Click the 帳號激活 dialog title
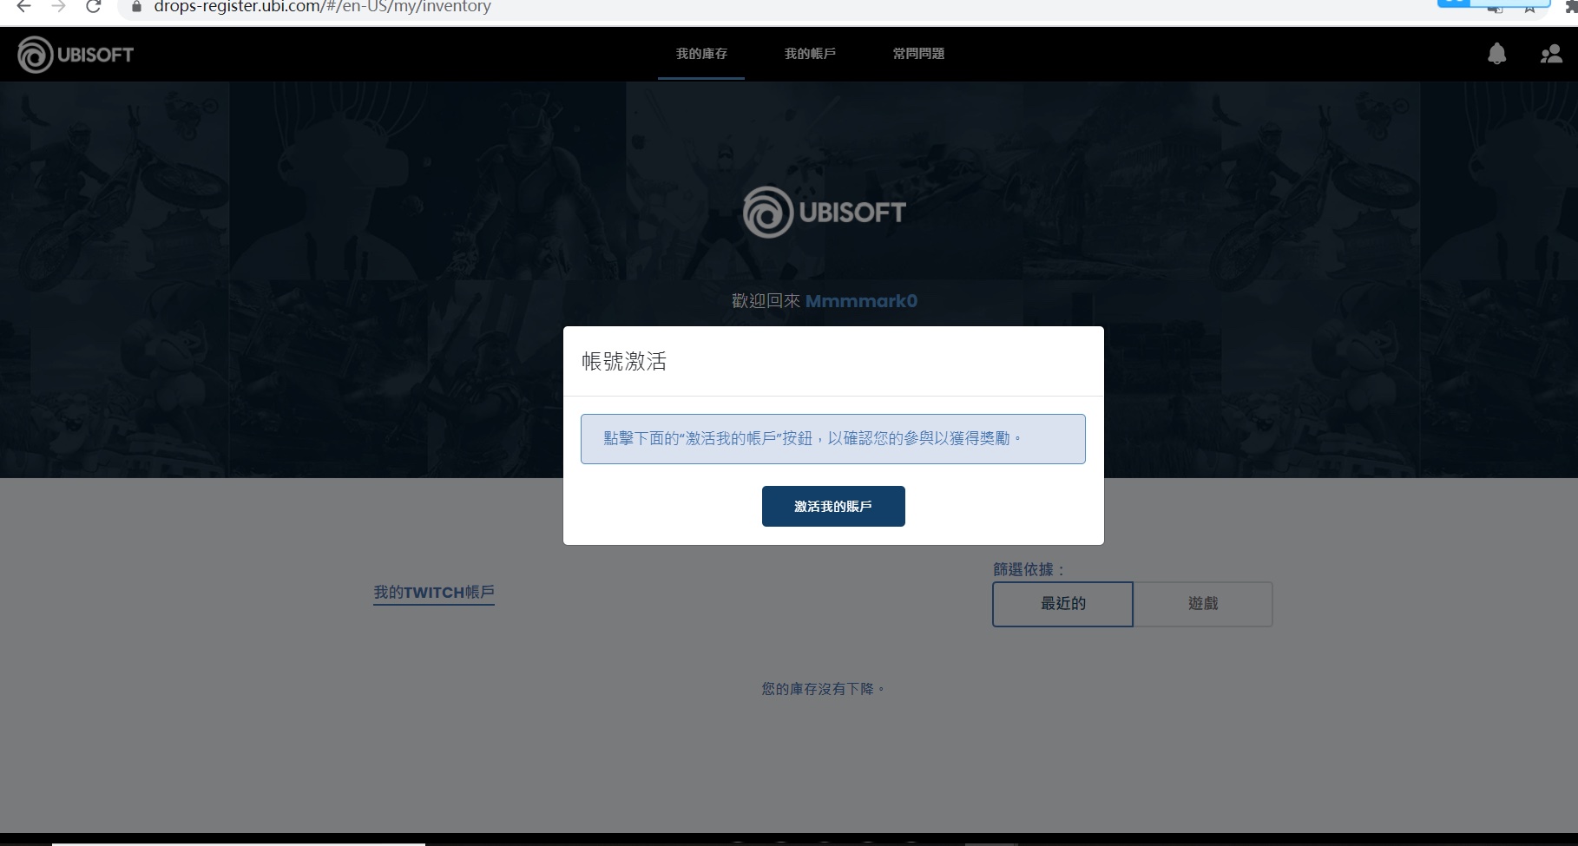Screen dimensions: 1578x846 pyautogui.click(x=624, y=362)
